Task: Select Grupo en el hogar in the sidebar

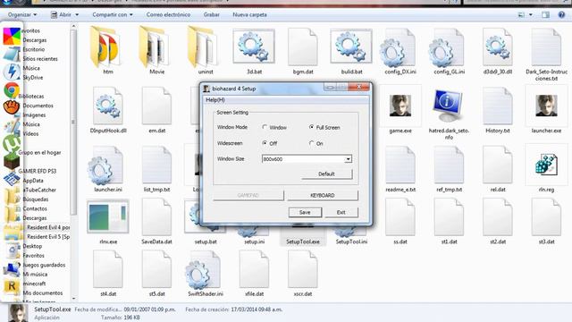Action: [x=39, y=152]
